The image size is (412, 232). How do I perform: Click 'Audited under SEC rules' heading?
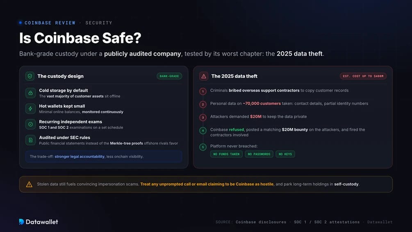tap(64, 138)
